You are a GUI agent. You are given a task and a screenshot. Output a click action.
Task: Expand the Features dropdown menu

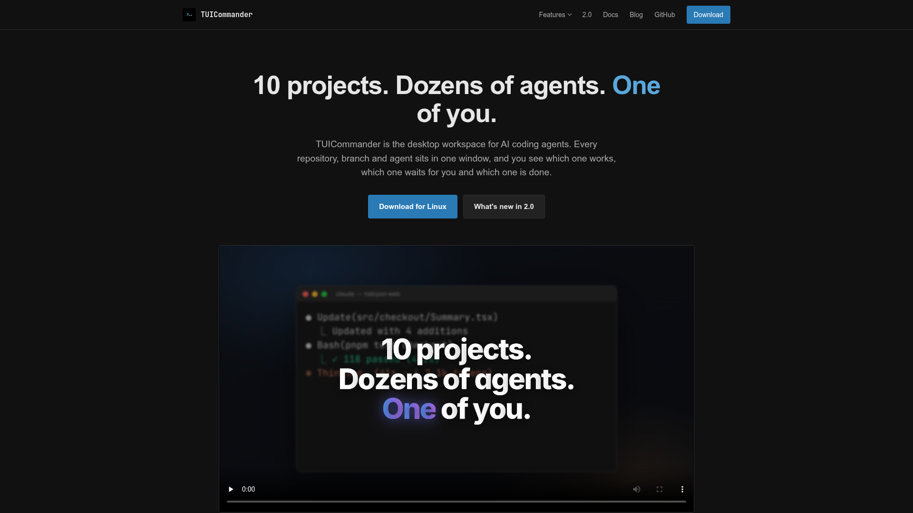tap(555, 15)
